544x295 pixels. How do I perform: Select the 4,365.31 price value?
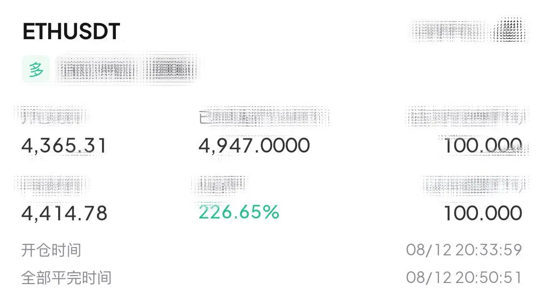point(64,146)
